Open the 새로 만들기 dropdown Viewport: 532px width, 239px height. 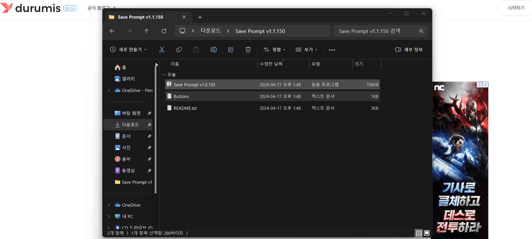click(x=128, y=49)
